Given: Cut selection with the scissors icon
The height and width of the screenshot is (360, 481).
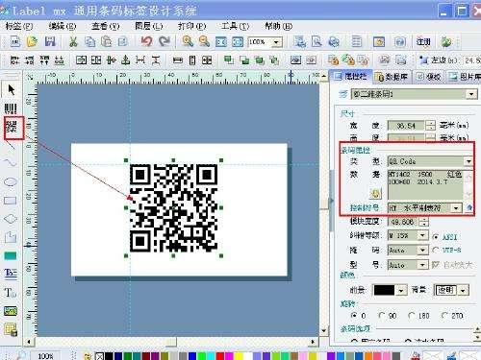Looking at the screenshot, I should (73, 41).
